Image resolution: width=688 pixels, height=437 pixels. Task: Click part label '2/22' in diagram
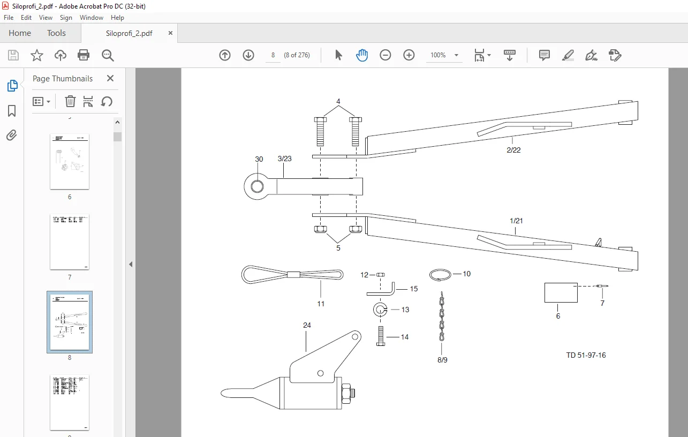(513, 150)
